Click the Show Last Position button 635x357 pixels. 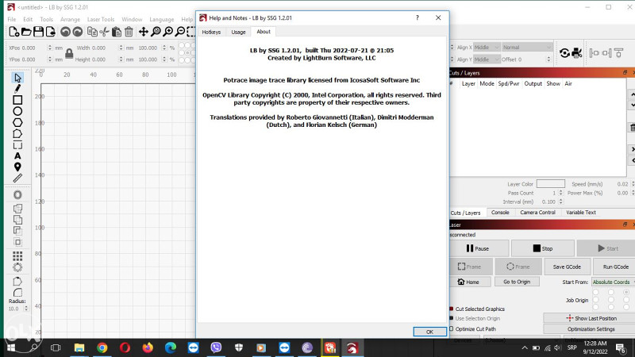point(591,319)
